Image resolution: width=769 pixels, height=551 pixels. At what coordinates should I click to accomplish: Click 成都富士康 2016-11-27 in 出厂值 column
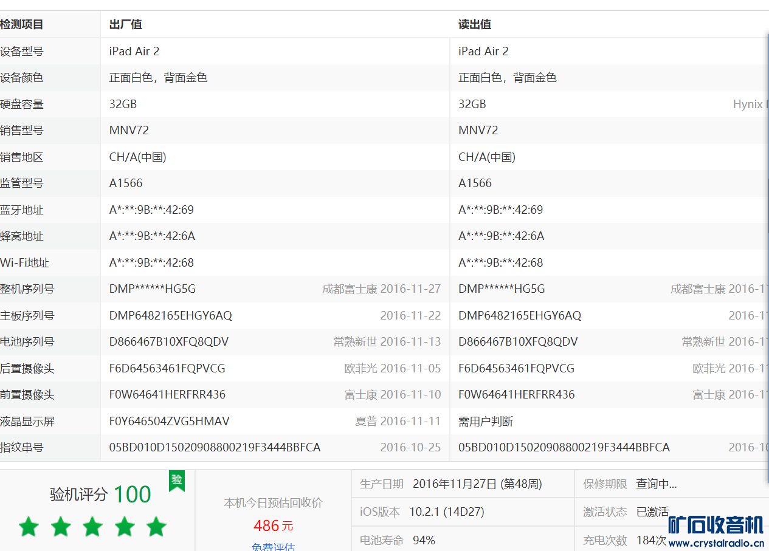point(381,289)
